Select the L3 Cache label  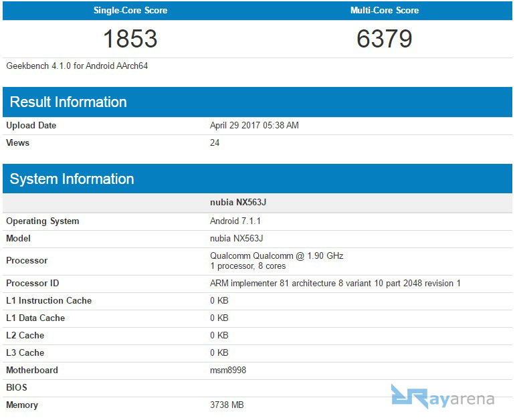[x=25, y=353]
